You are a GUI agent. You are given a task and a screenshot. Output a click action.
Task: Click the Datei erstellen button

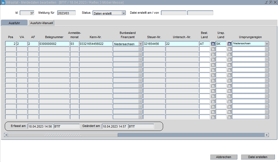(258, 157)
